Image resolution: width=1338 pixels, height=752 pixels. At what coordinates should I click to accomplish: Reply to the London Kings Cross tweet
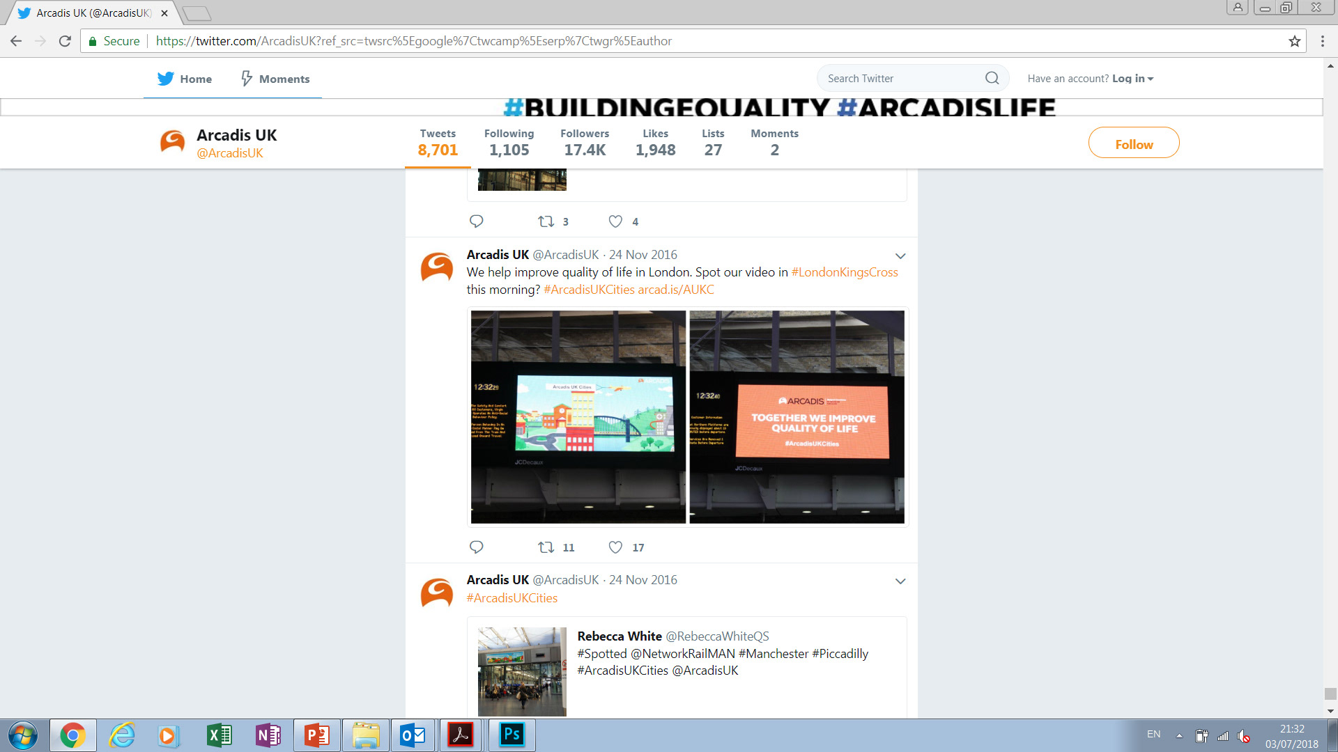pyautogui.click(x=477, y=547)
